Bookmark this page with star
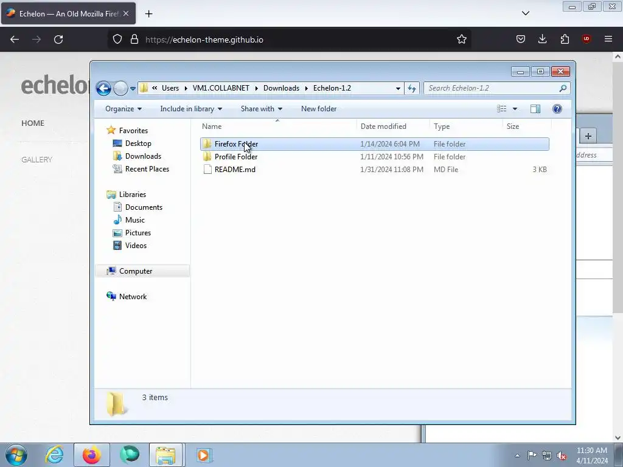Image resolution: width=623 pixels, height=467 pixels. click(461, 40)
